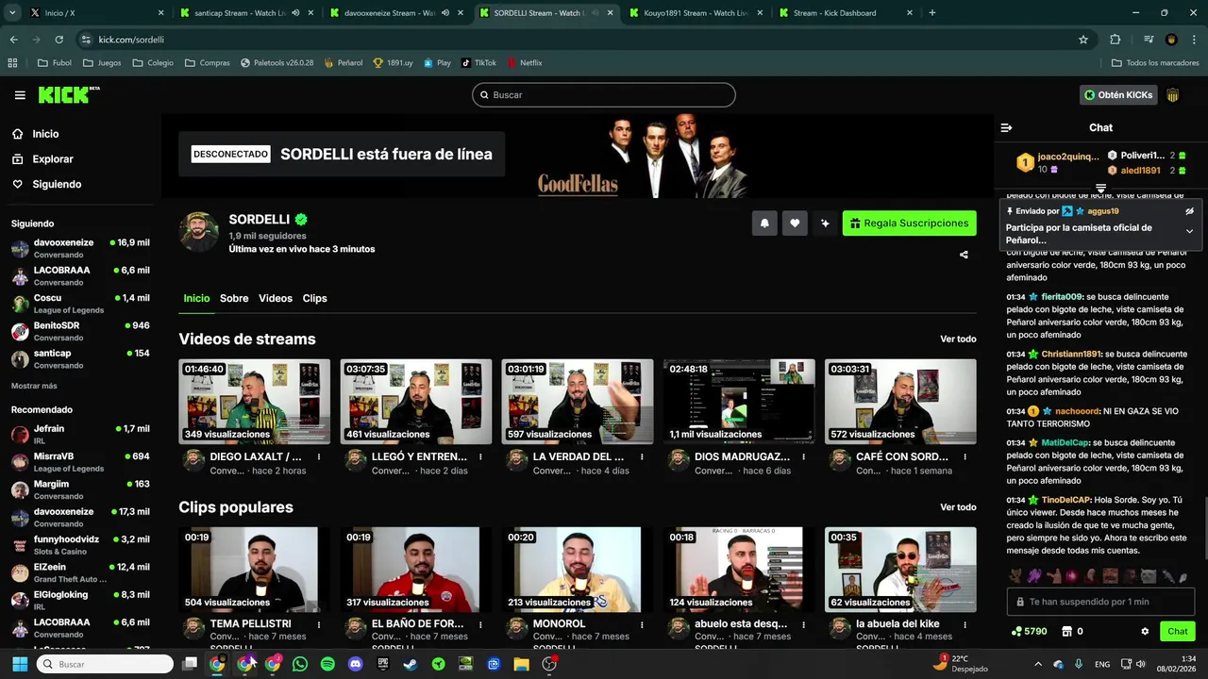
Task: Open Jefrain recommended channel
Action: [x=80, y=434]
